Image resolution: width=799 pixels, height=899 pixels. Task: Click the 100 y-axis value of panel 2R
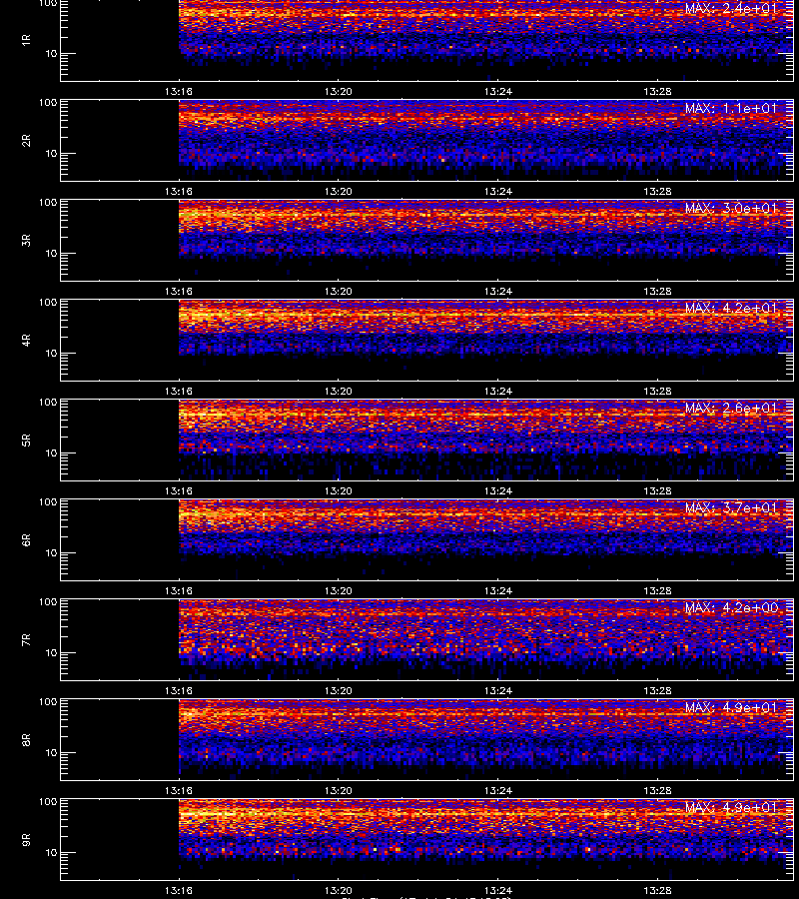tap(48, 103)
